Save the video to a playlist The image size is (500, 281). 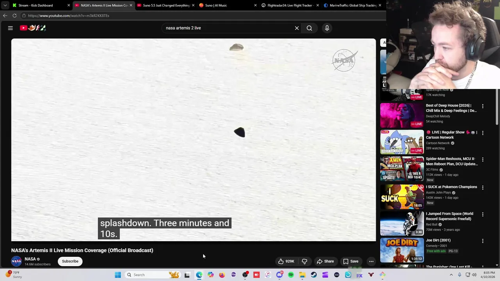[x=351, y=261]
